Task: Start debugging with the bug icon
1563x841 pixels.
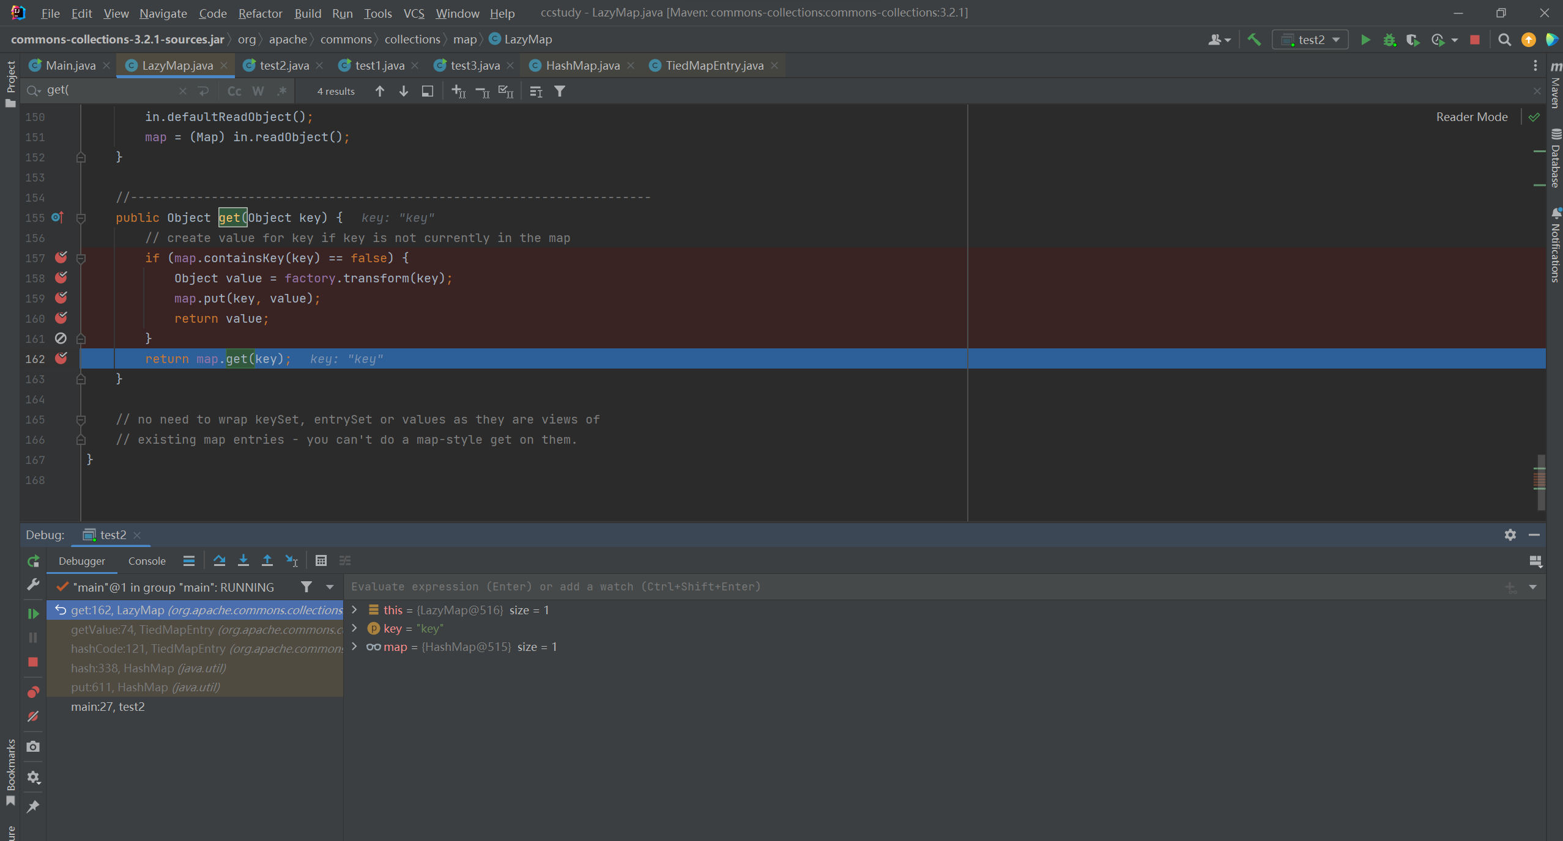Action: [1389, 40]
